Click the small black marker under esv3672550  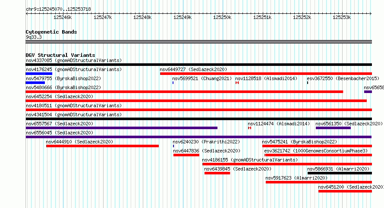point(308,83)
